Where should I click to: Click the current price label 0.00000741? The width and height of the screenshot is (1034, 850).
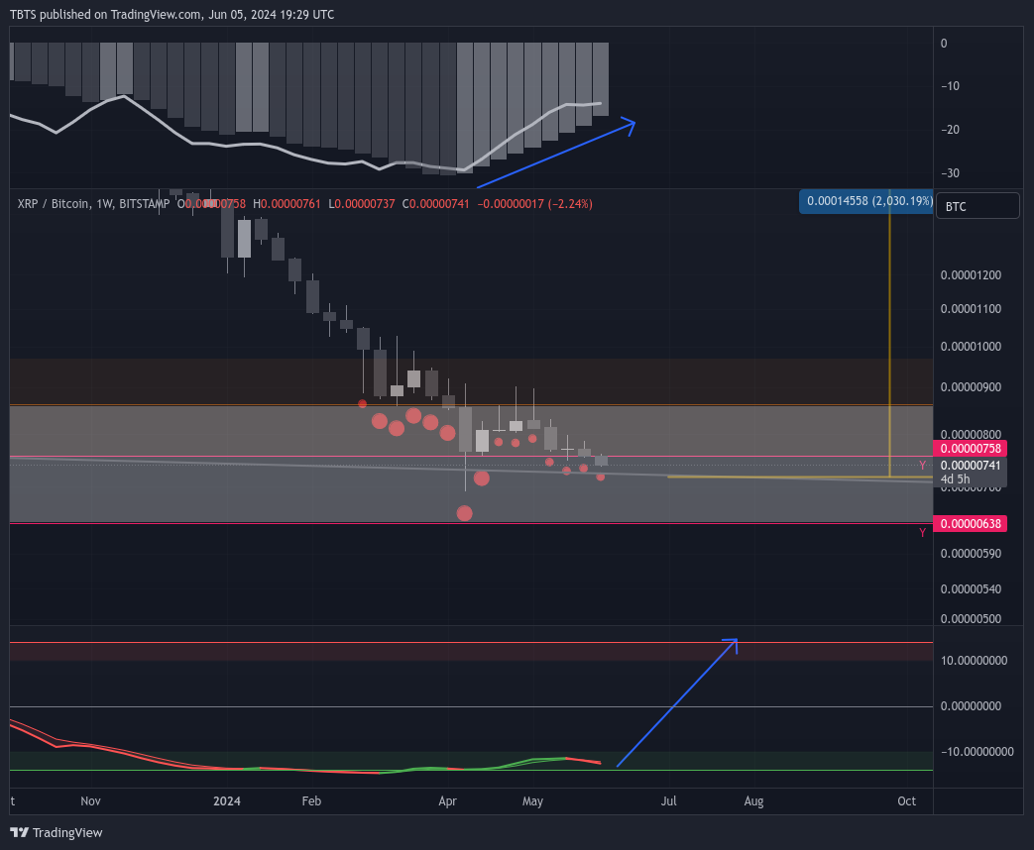(970, 466)
